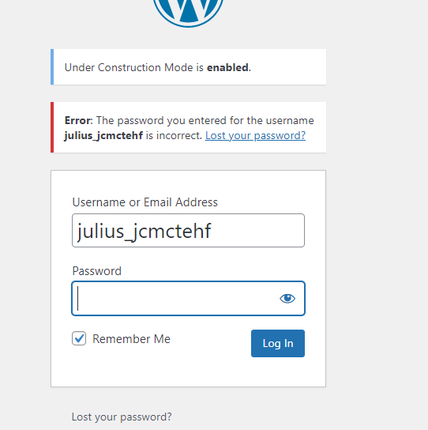The image size is (428, 430).
Task: Click the Remember Me label text
Action: pos(131,339)
